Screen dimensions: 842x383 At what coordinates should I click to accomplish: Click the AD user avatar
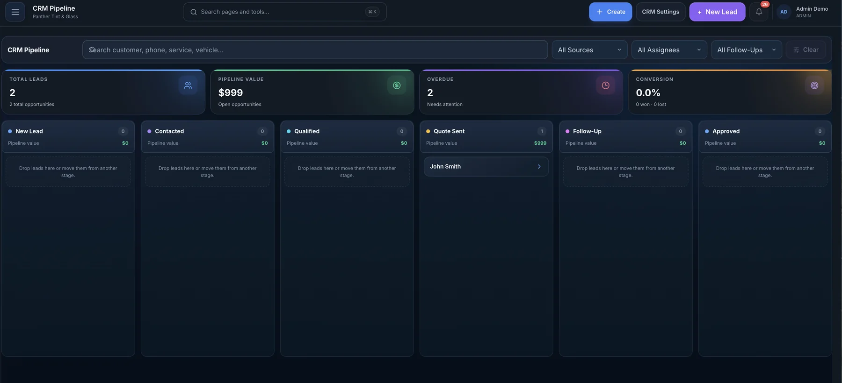(784, 12)
